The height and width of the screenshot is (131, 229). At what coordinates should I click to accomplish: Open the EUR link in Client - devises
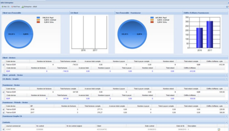tap(8, 71)
